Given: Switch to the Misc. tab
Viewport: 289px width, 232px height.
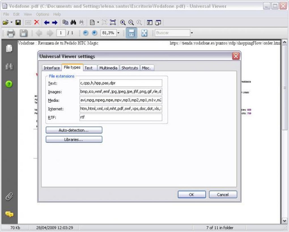Looking at the screenshot, I should pyautogui.click(x=146, y=68).
